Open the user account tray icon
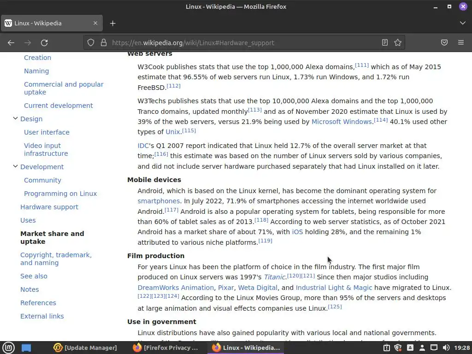 pyautogui.click(x=422, y=348)
